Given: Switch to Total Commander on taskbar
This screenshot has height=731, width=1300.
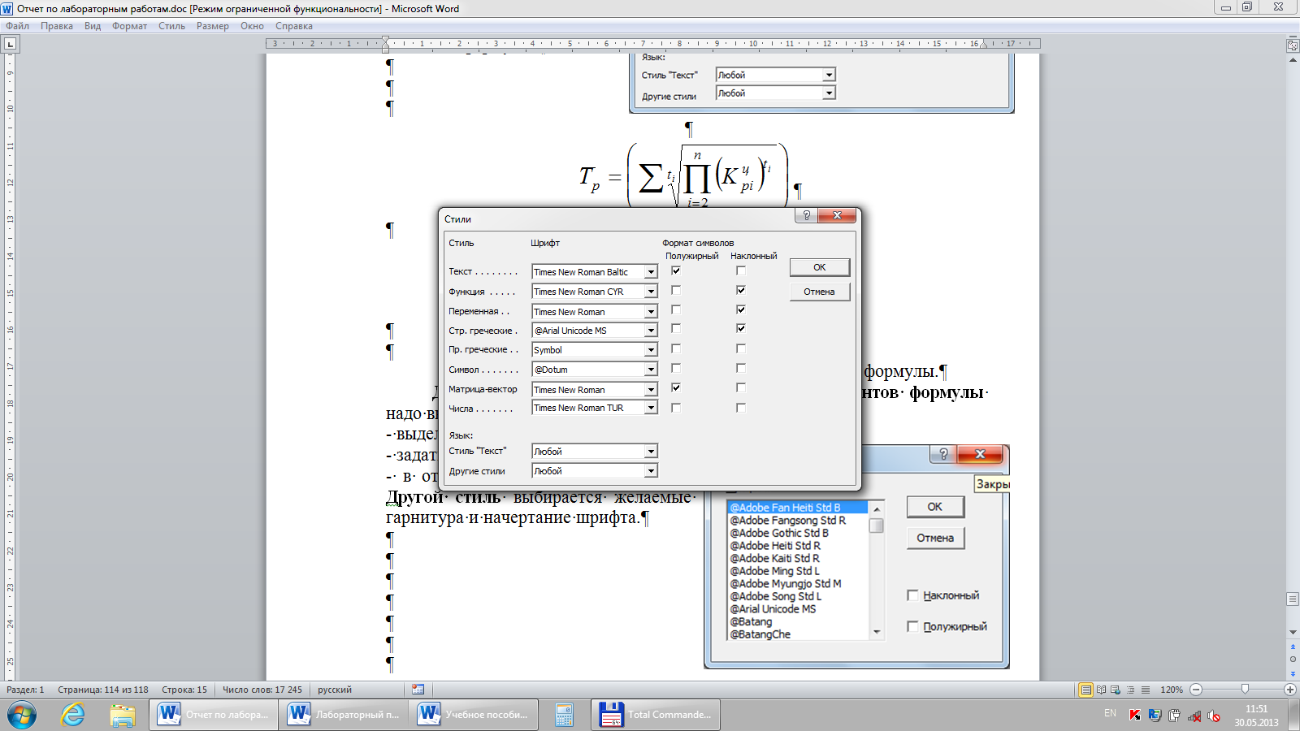Looking at the screenshot, I should pos(656,715).
